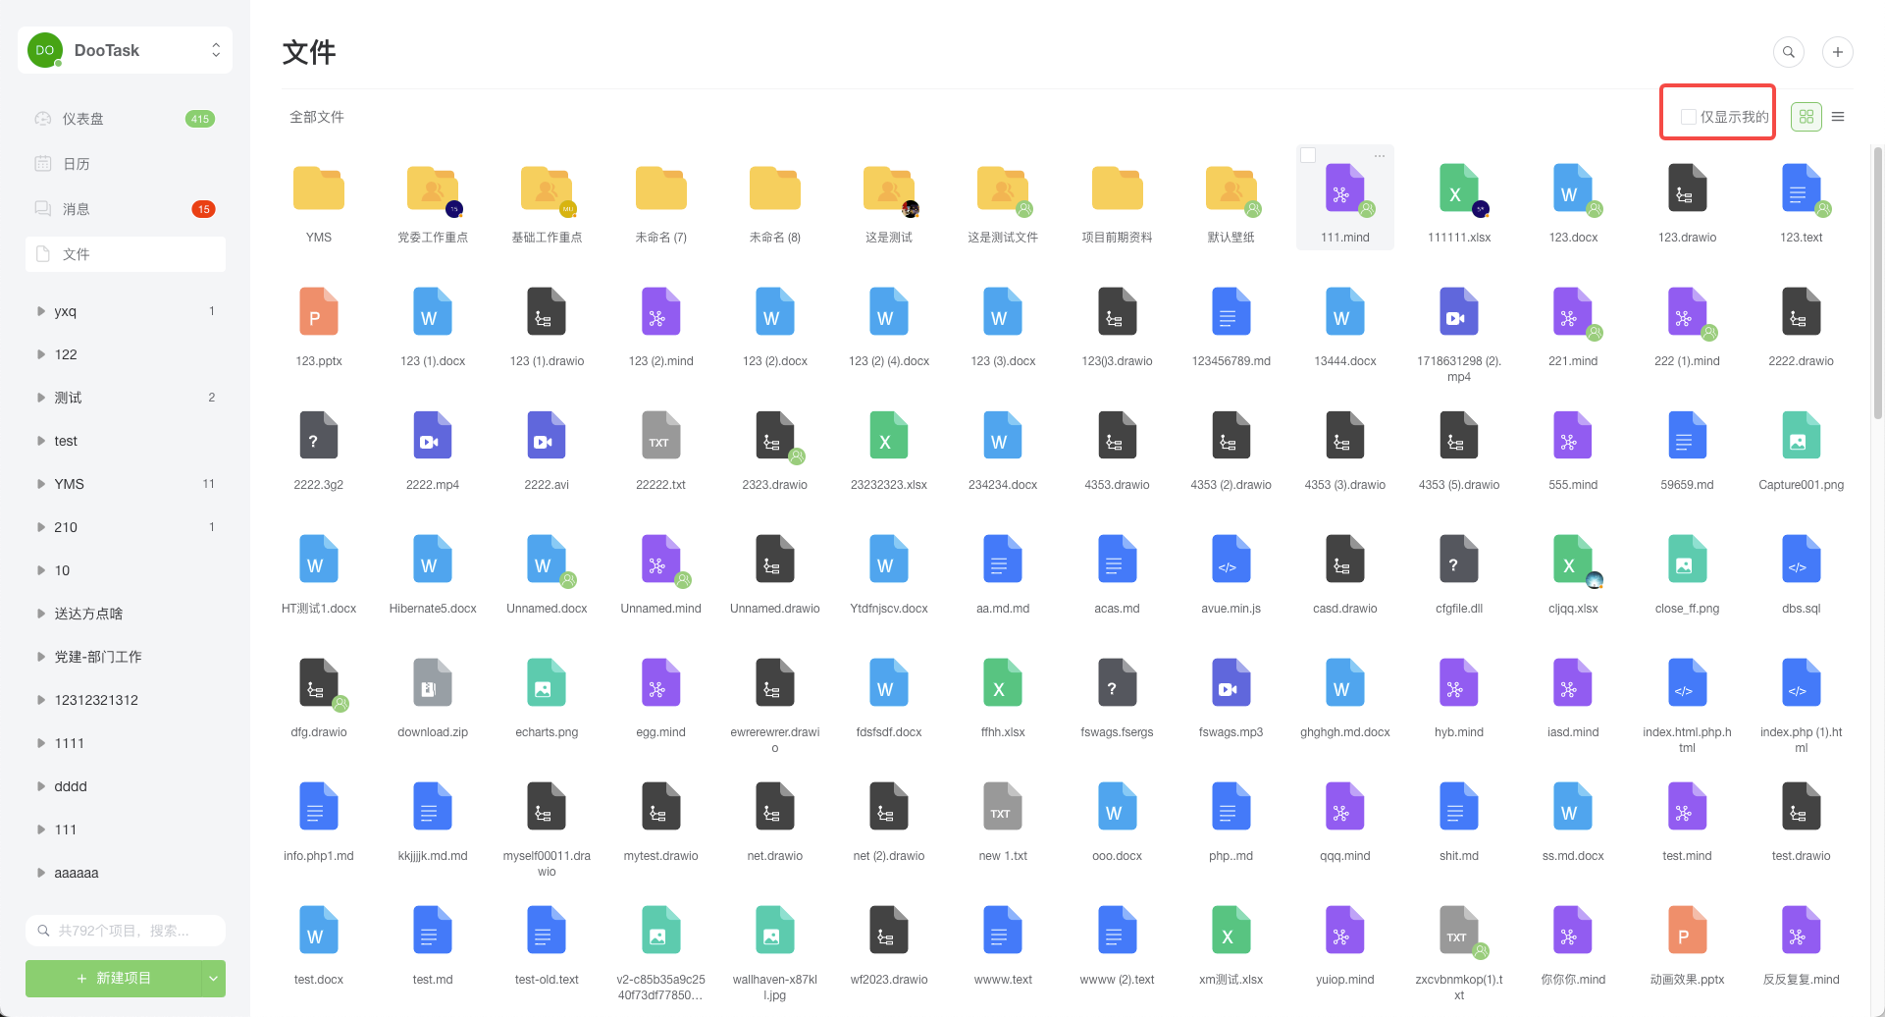Open 消息 messages with 15 unread

[77, 208]
